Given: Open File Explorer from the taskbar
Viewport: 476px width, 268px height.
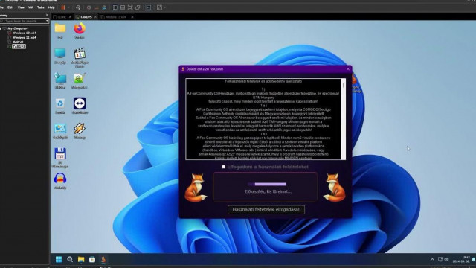Looking at the screenshot, I should [81, 259].
